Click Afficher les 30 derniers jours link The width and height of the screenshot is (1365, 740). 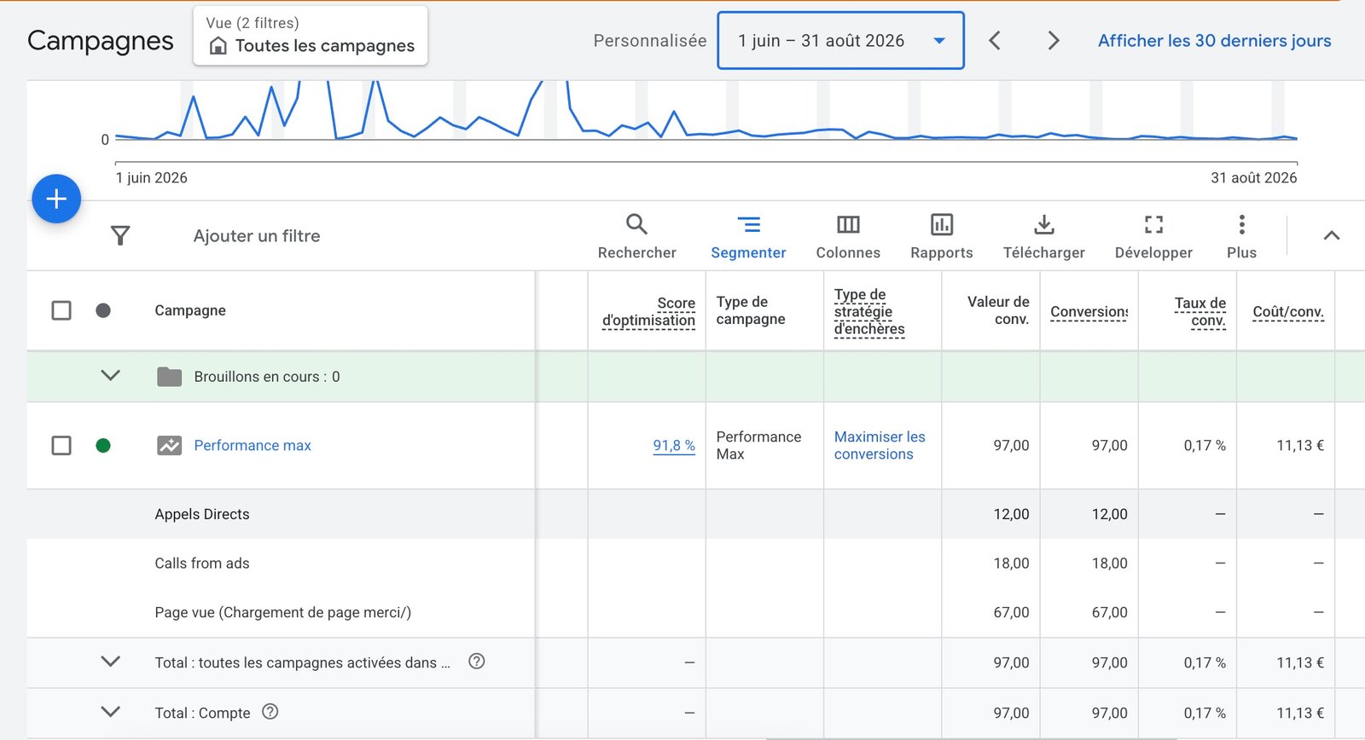click(1214, 40)
